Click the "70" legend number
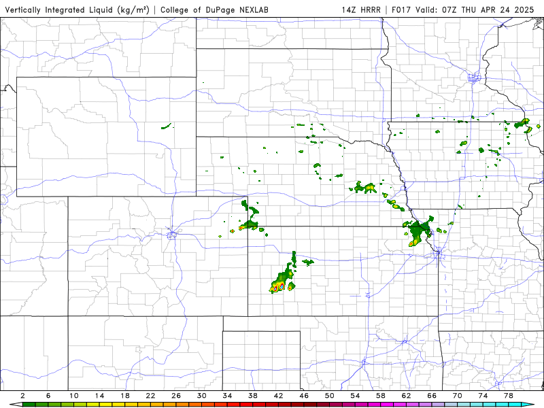The image size is (544, 408). coord(457,396)
